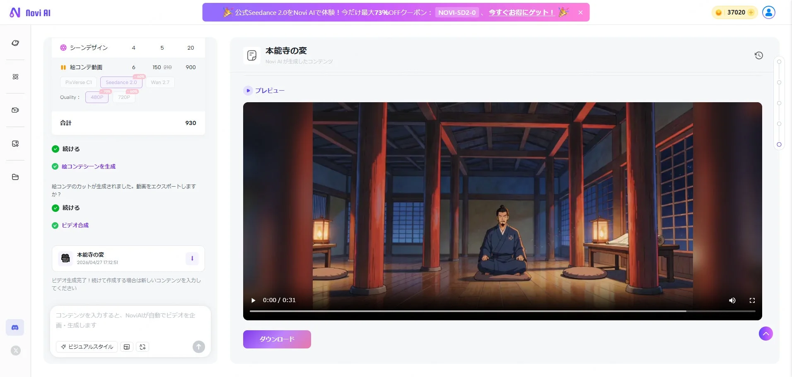This screenshot has height=377, width=792.
Task: Select the PixVerse C1 model tab
Action: click(x=78, y=82)
